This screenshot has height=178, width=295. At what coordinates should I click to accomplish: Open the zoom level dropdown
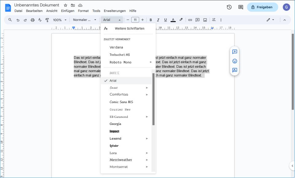tap(59, 20)
